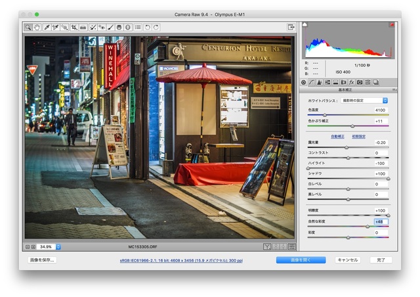Open workflow options link sRGB IEC61966-2.1
The image size is (420, 297).
pos(181,260)
